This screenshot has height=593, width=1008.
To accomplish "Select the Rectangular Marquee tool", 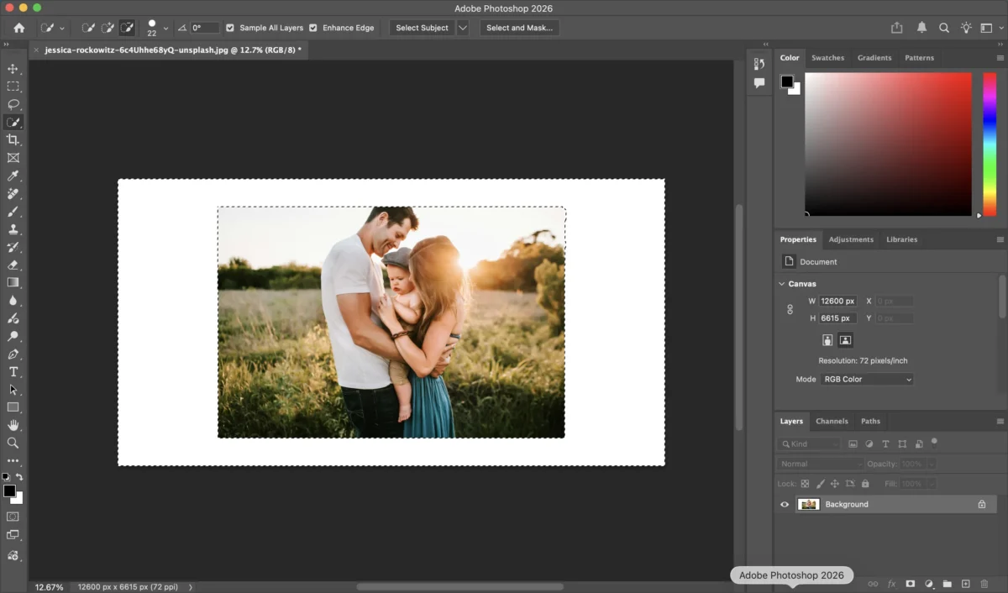I will [13, 87].
